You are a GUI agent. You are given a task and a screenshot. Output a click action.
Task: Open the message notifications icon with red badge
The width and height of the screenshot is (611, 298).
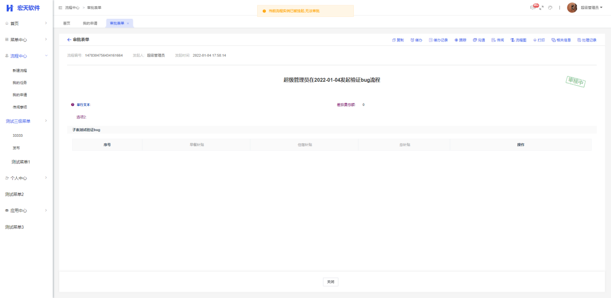(x=533, y=8)
